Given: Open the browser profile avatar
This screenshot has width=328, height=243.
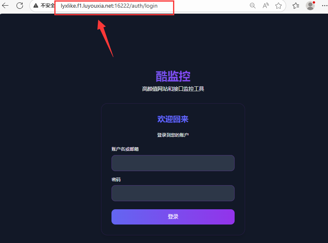Looking at the screenshot, I should 310,6.
